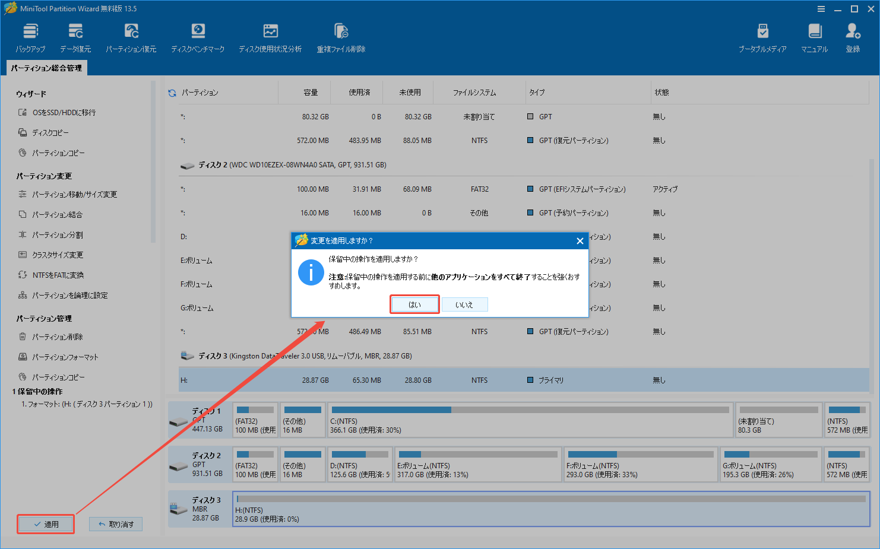
Task: Click はい to confirm pending operations
Action: click(414, 304)
